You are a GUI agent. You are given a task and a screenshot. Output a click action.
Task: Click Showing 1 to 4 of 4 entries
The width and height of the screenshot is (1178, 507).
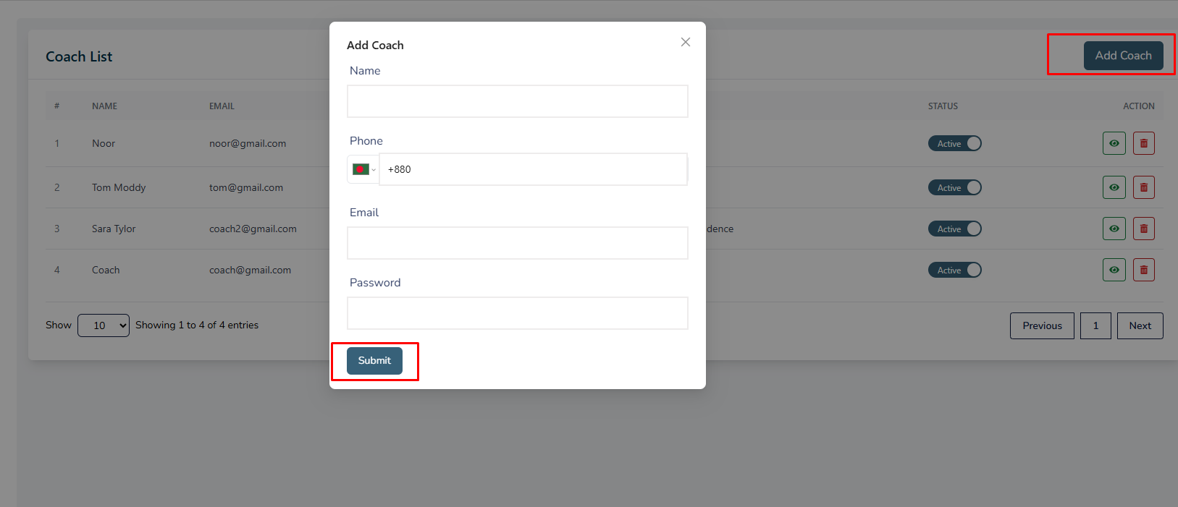(197, 325)
